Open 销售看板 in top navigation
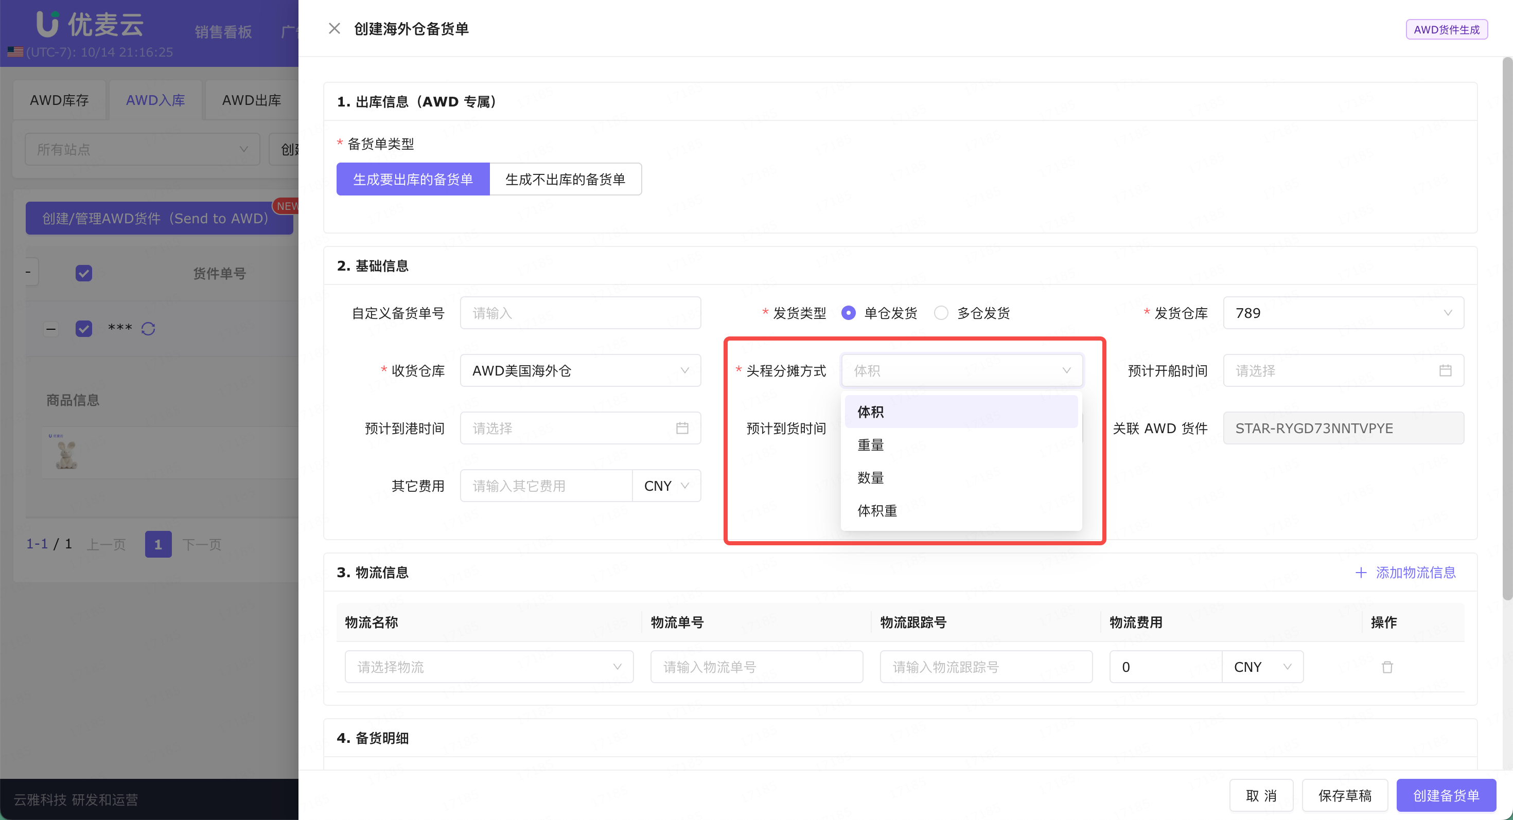 (223, 32)
